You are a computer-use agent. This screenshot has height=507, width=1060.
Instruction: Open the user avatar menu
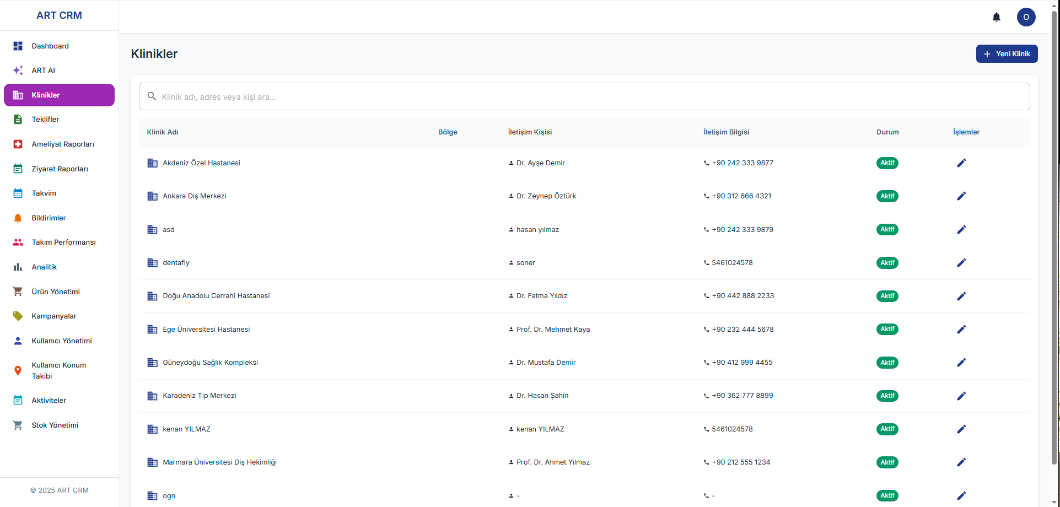[1026, 17]
